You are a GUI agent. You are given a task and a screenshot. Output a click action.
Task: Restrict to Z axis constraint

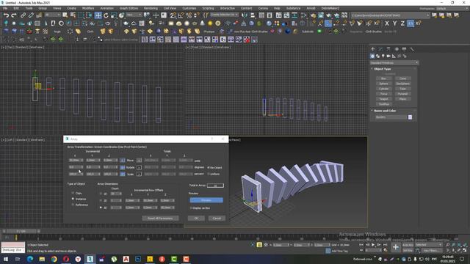[x=402, y=23]
